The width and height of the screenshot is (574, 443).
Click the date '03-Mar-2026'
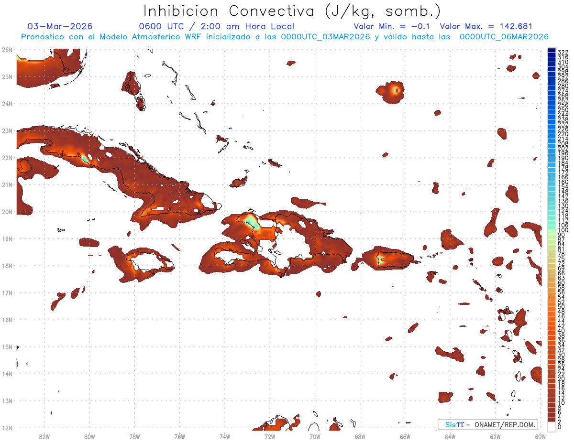point(60,26)
